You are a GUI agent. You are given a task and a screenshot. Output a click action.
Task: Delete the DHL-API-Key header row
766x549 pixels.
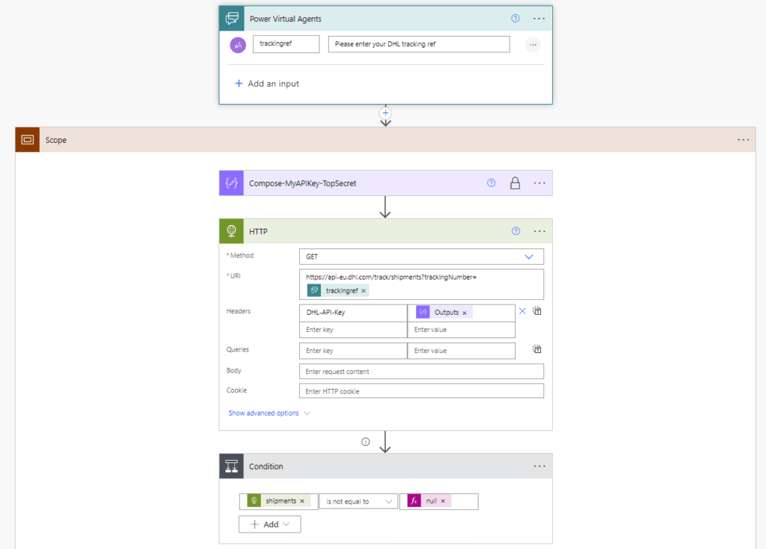coord(522,311)
